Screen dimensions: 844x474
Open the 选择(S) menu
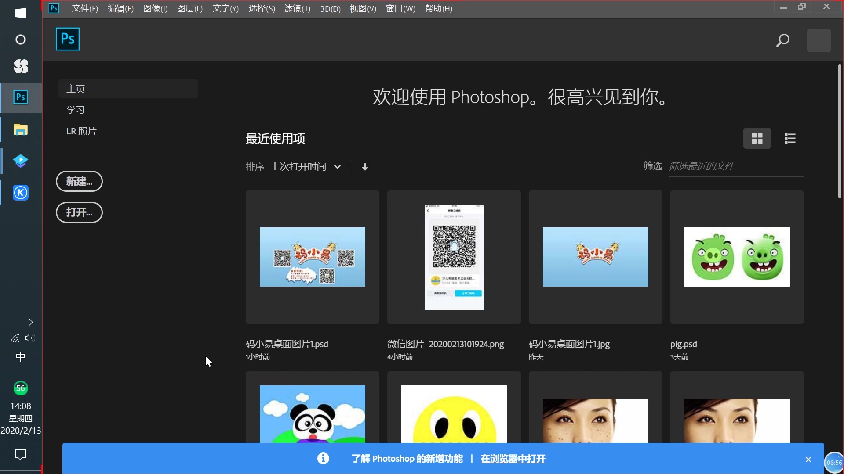262,9
